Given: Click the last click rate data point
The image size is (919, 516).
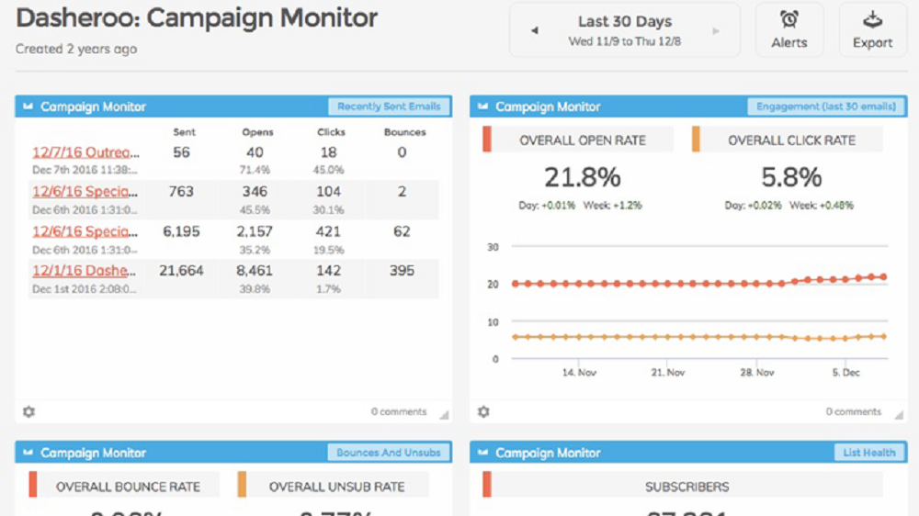Looking at the screenshot, I should (883, 336).
